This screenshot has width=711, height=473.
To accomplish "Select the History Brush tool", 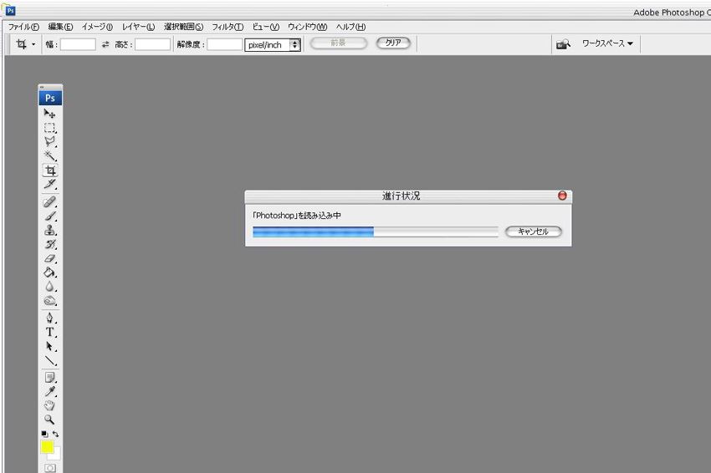I will (50, 245).
